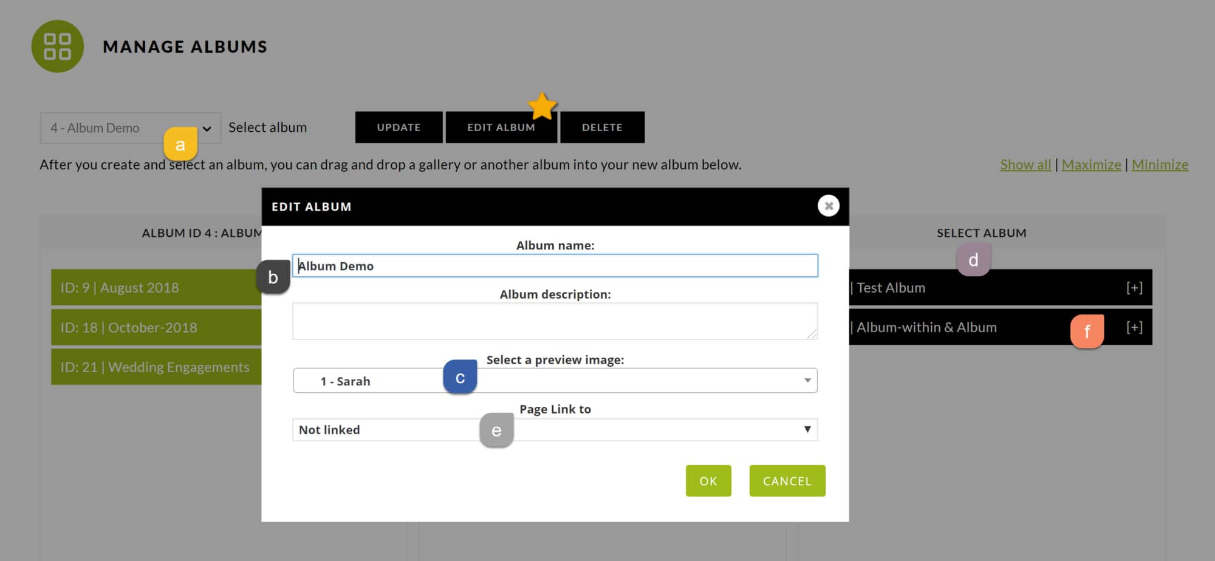Click the UPDATE button
This screenshot has height=561, width=1215.
399,127
